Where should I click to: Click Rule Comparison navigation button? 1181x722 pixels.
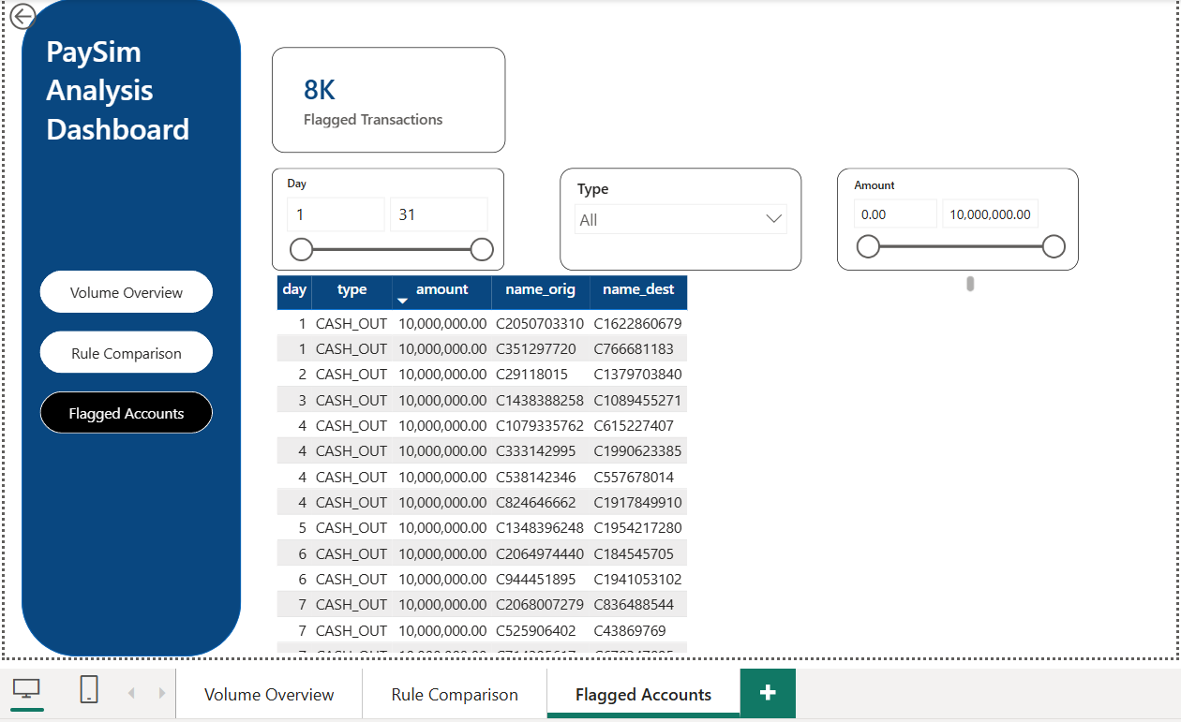pyautogui.click(x=127, y=353)
